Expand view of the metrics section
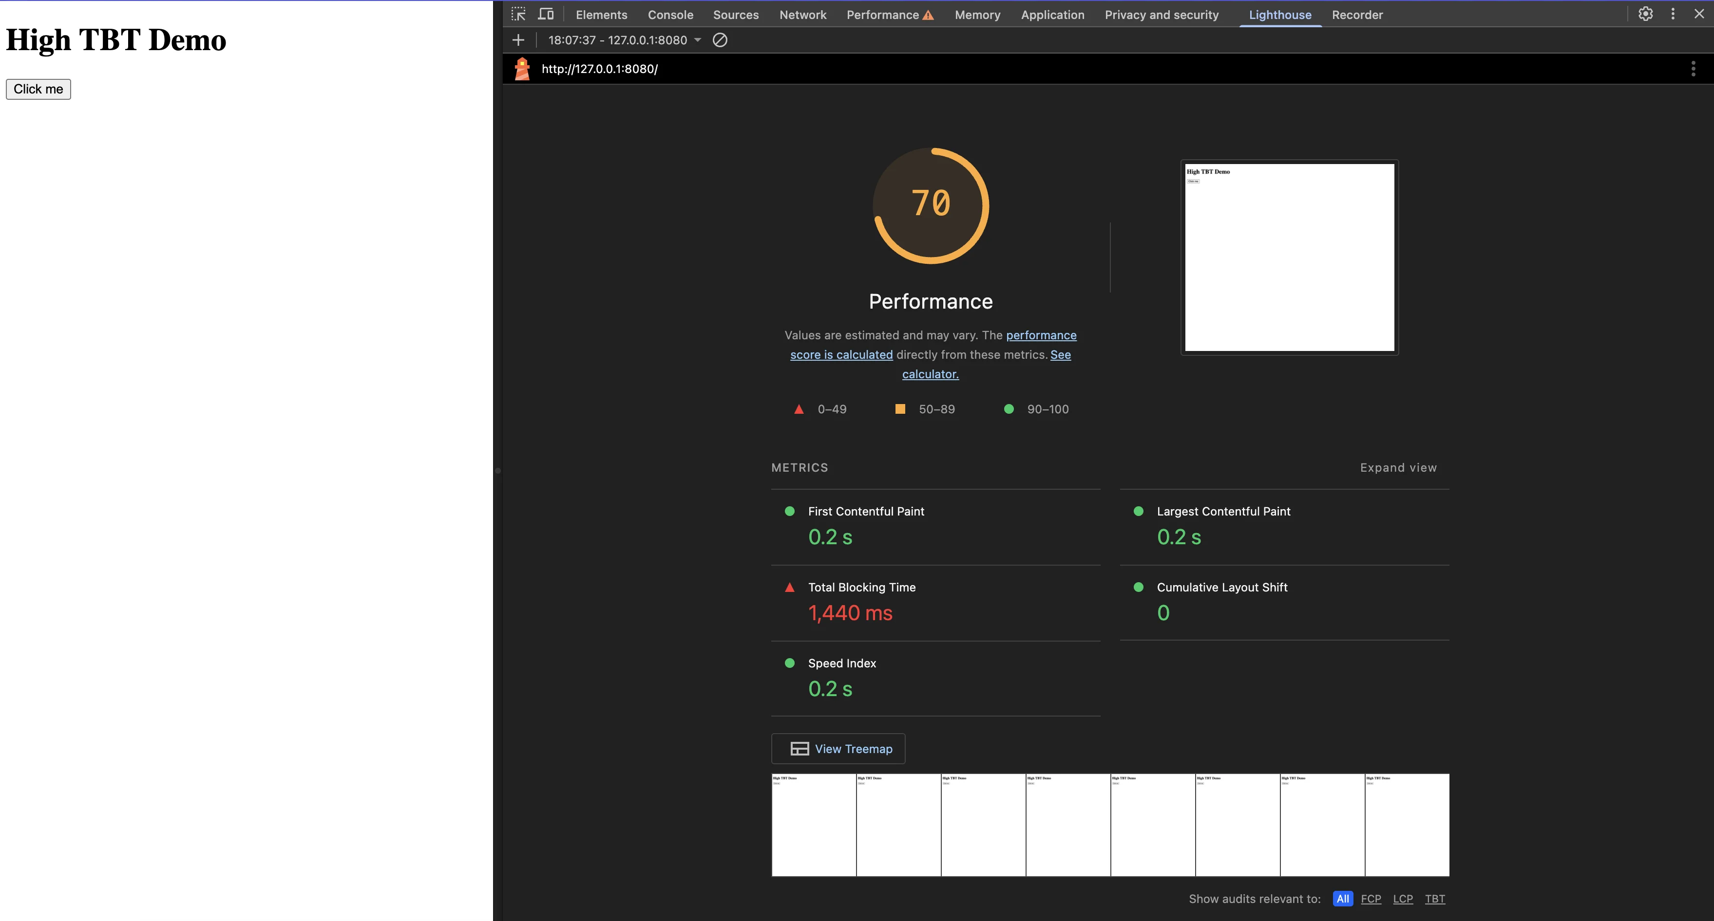The width and height of the screenshot is (1714, 921). pos(1398,467)
